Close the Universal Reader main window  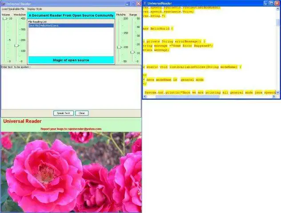(x=139, y=4)
